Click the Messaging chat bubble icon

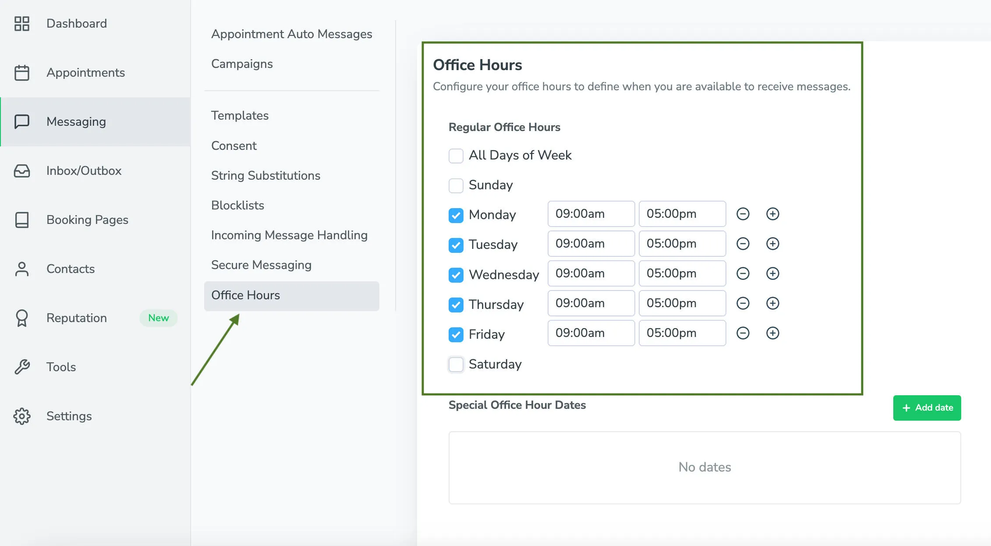[22, 122]
